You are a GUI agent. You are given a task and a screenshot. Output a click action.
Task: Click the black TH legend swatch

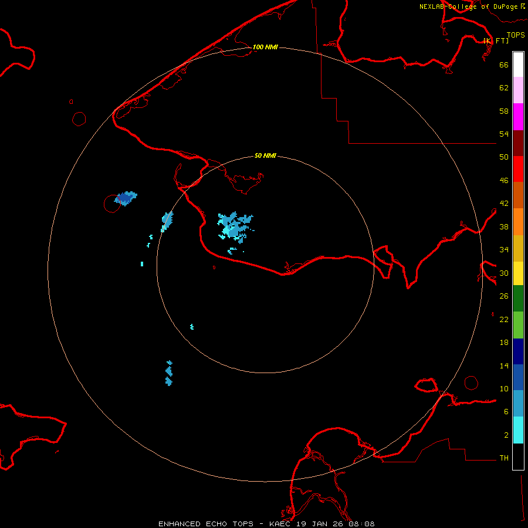(518, 456)
